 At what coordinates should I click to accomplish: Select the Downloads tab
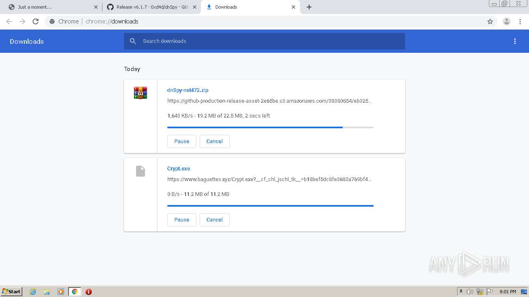250,7
